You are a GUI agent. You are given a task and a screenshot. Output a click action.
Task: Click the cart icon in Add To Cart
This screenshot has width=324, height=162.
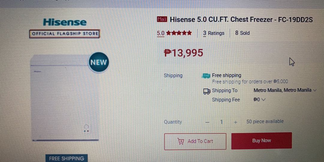point(181,141)
